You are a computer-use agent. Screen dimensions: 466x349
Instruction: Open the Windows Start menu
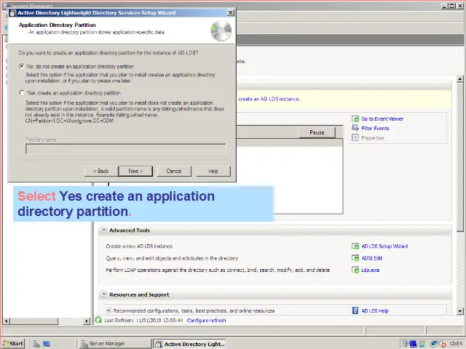click(13, 344)
